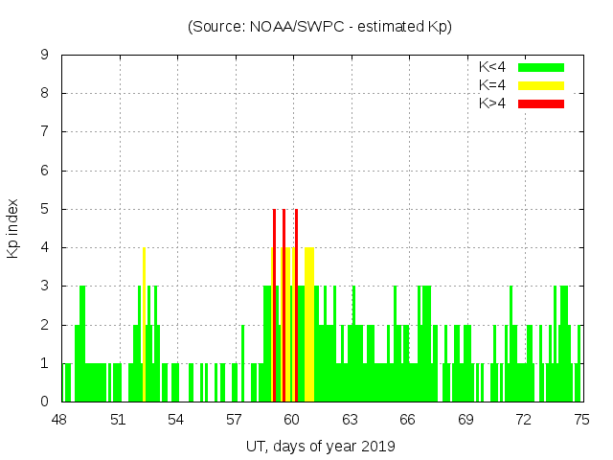Click the 'UT, days of year 2019' label

pos(320,446)
